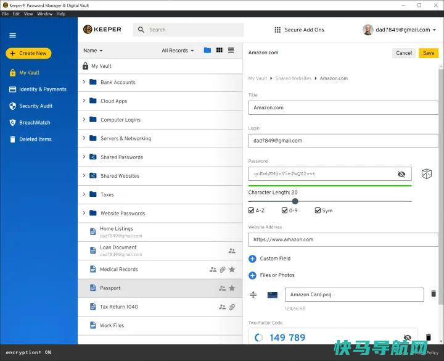The height and width of the screenshot is (361, 444).
Task: Click the Save button
Action: [x=429, y=53]
